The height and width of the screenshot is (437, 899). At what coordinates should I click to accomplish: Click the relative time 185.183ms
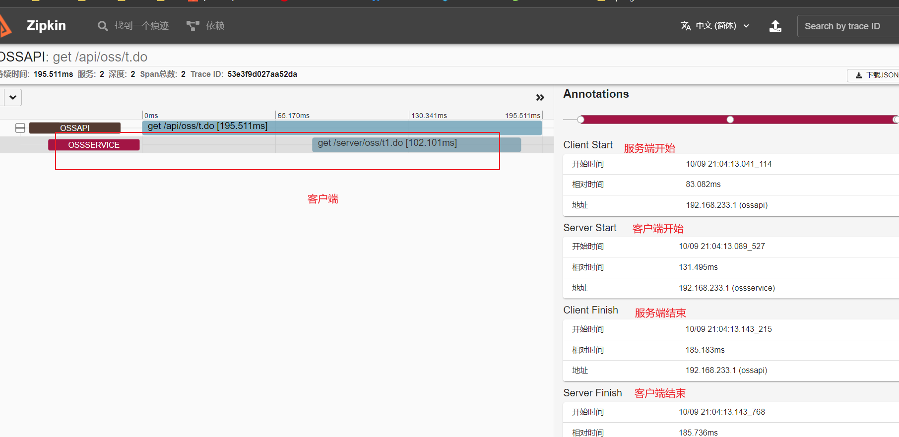click(705, 350)
